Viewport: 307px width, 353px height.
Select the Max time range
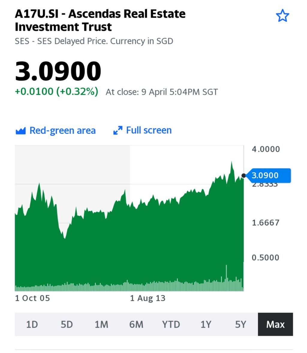tap(276, 325)
